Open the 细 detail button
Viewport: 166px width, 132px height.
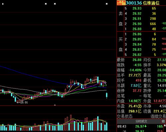tap(163, 121)
